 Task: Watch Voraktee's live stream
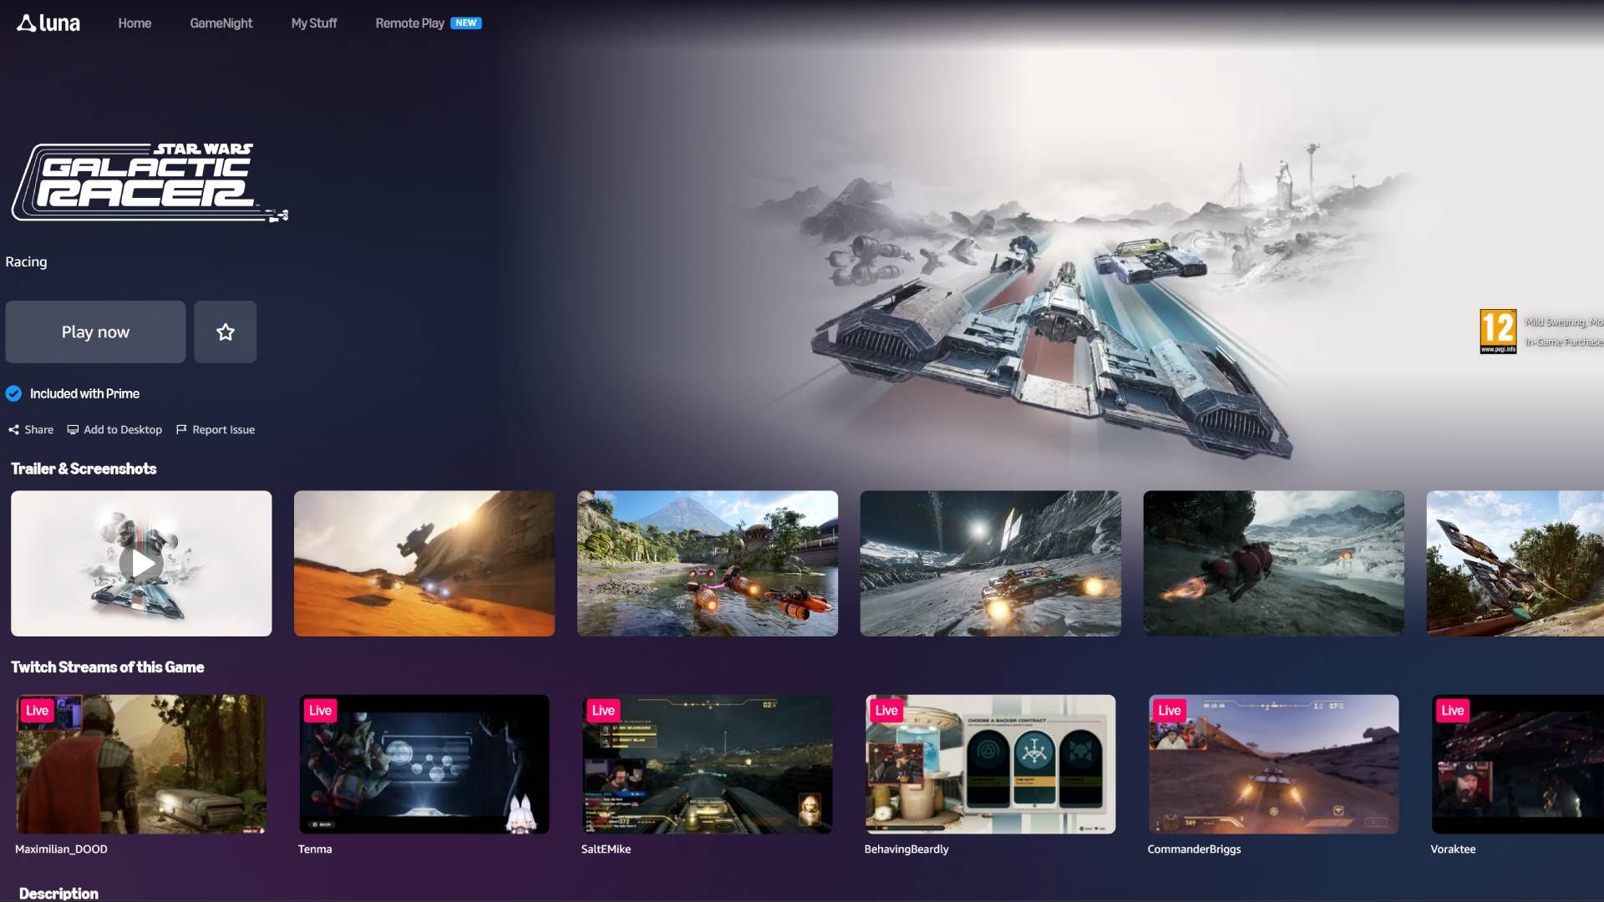click(1518, 764)
